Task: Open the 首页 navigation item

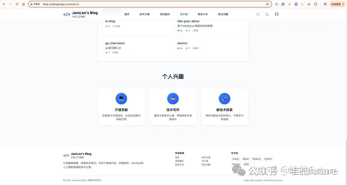Action: [127, 14]
